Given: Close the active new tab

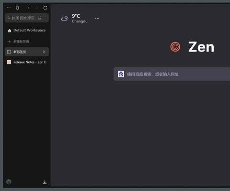Looking at the screenshot, I should (x=44, y=52).
